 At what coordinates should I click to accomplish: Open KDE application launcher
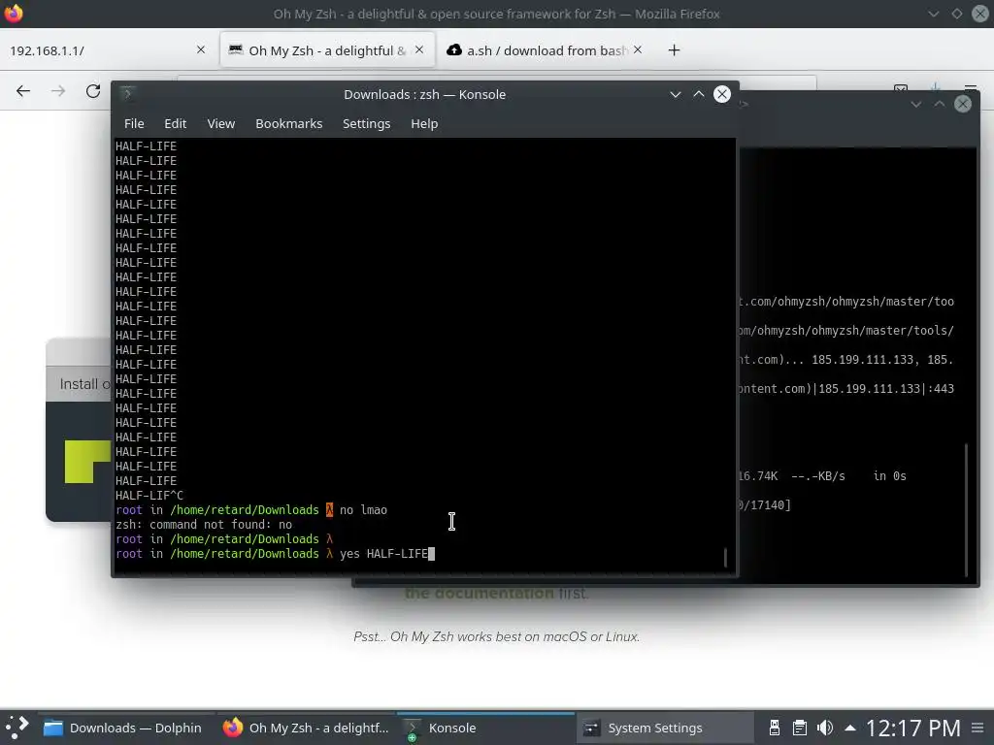click(x=17, y=728)
